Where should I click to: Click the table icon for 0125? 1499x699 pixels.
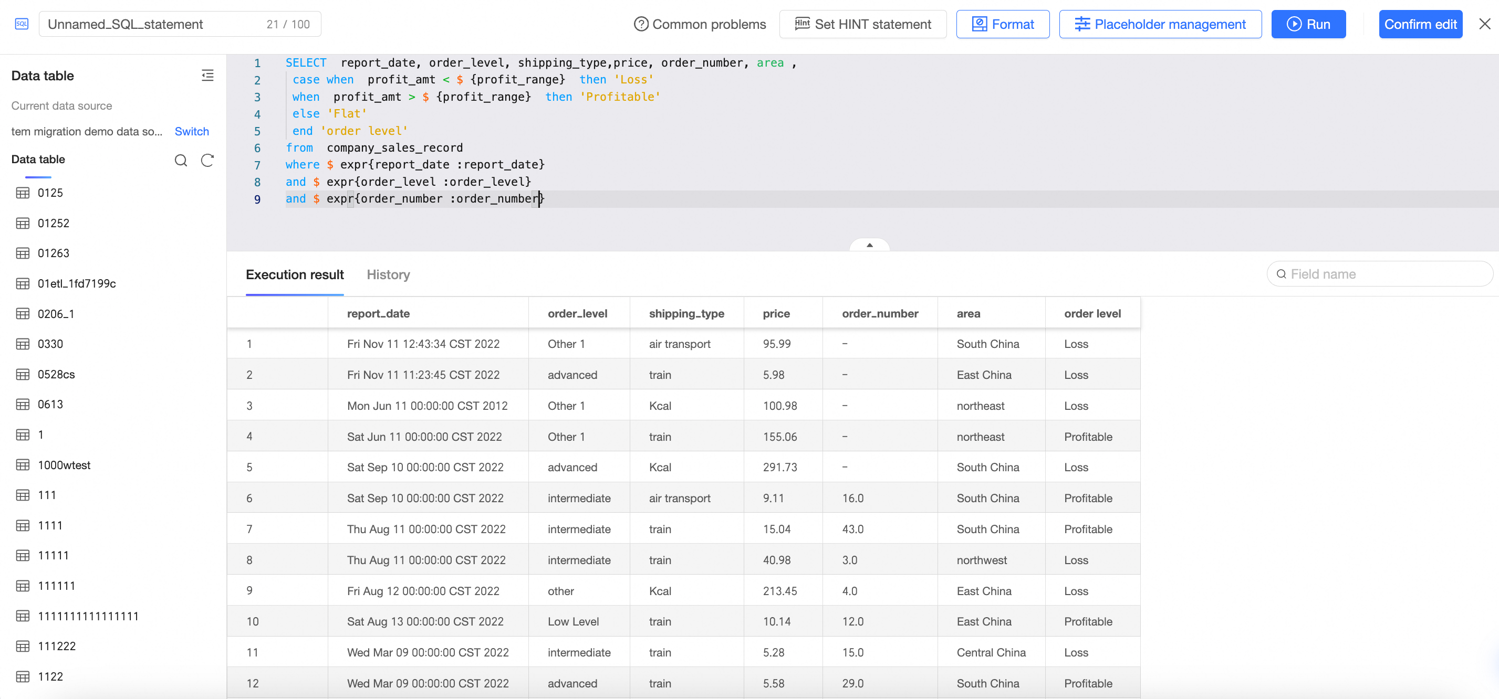pyautogui.click(x=23, y=193)
